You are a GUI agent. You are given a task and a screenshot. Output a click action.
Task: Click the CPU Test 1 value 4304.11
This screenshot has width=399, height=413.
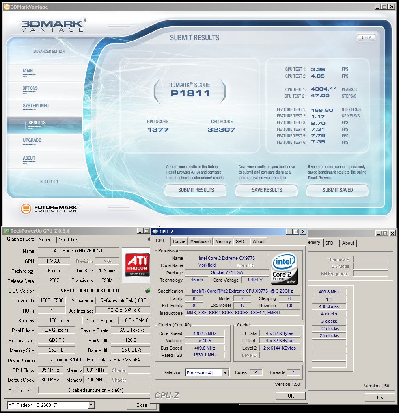324,89
